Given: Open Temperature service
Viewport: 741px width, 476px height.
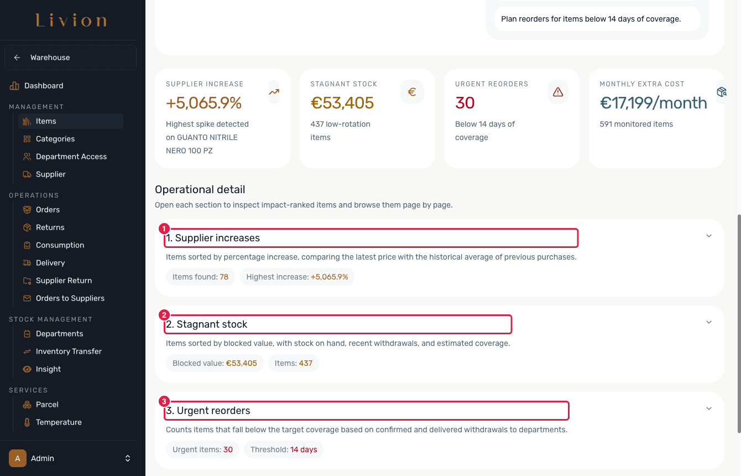Looking at the screenshot, I should click(71, 422).
